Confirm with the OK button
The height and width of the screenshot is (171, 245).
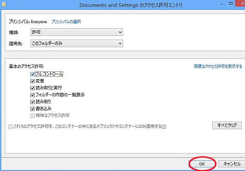point(202,163)
